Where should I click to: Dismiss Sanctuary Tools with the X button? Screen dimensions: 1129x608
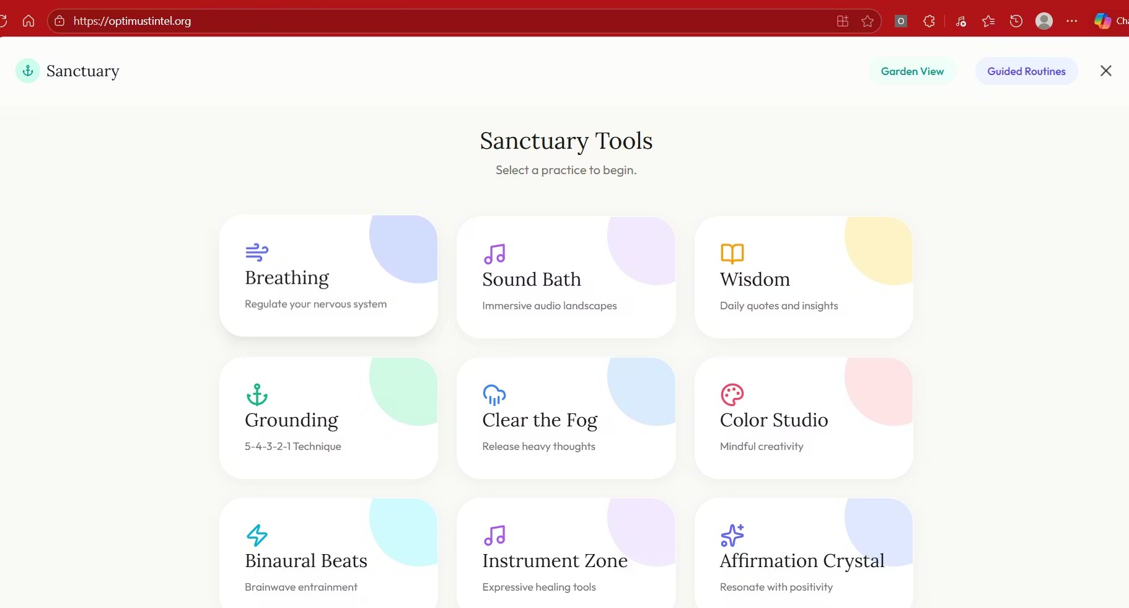1107,71
